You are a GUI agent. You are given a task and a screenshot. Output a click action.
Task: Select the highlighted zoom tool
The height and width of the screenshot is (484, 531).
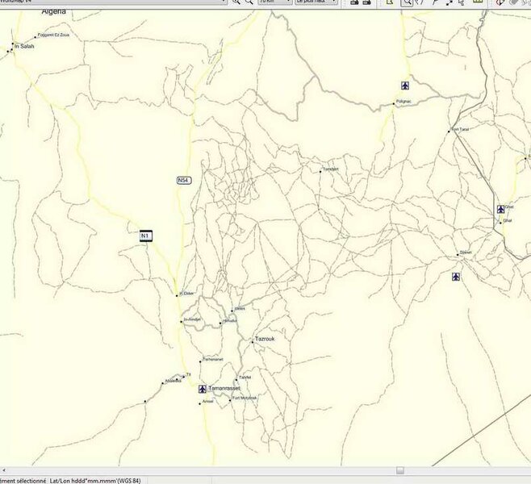[x=407, y=2]
